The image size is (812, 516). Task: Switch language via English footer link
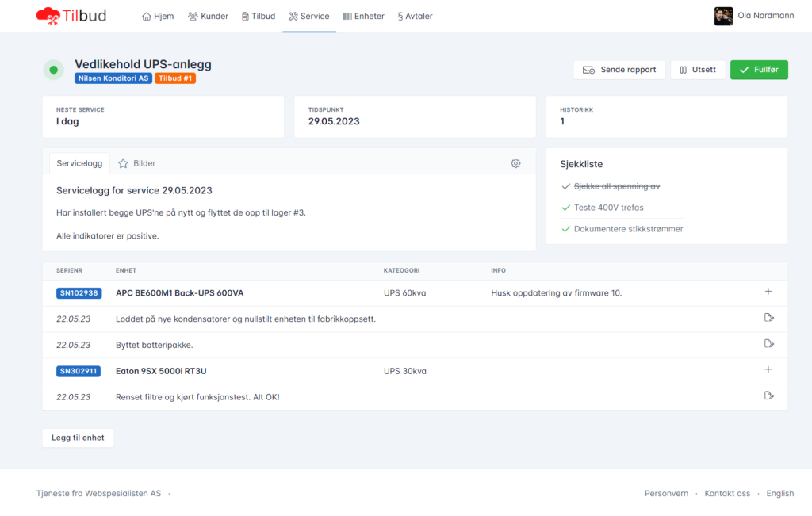[x=779, y=493]
